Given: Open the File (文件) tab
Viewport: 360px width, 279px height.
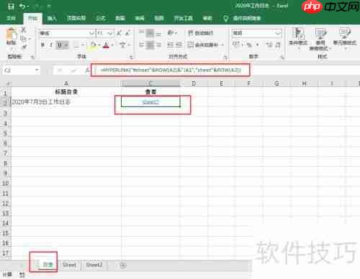Looking at the screenshot, I should (x=11, y=18).
